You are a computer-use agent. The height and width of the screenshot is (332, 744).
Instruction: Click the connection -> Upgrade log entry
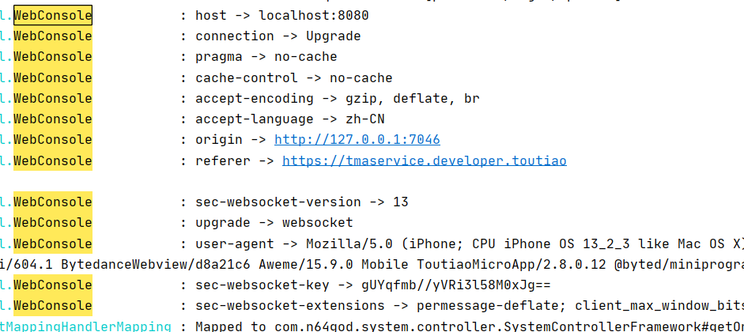point(278,36)
